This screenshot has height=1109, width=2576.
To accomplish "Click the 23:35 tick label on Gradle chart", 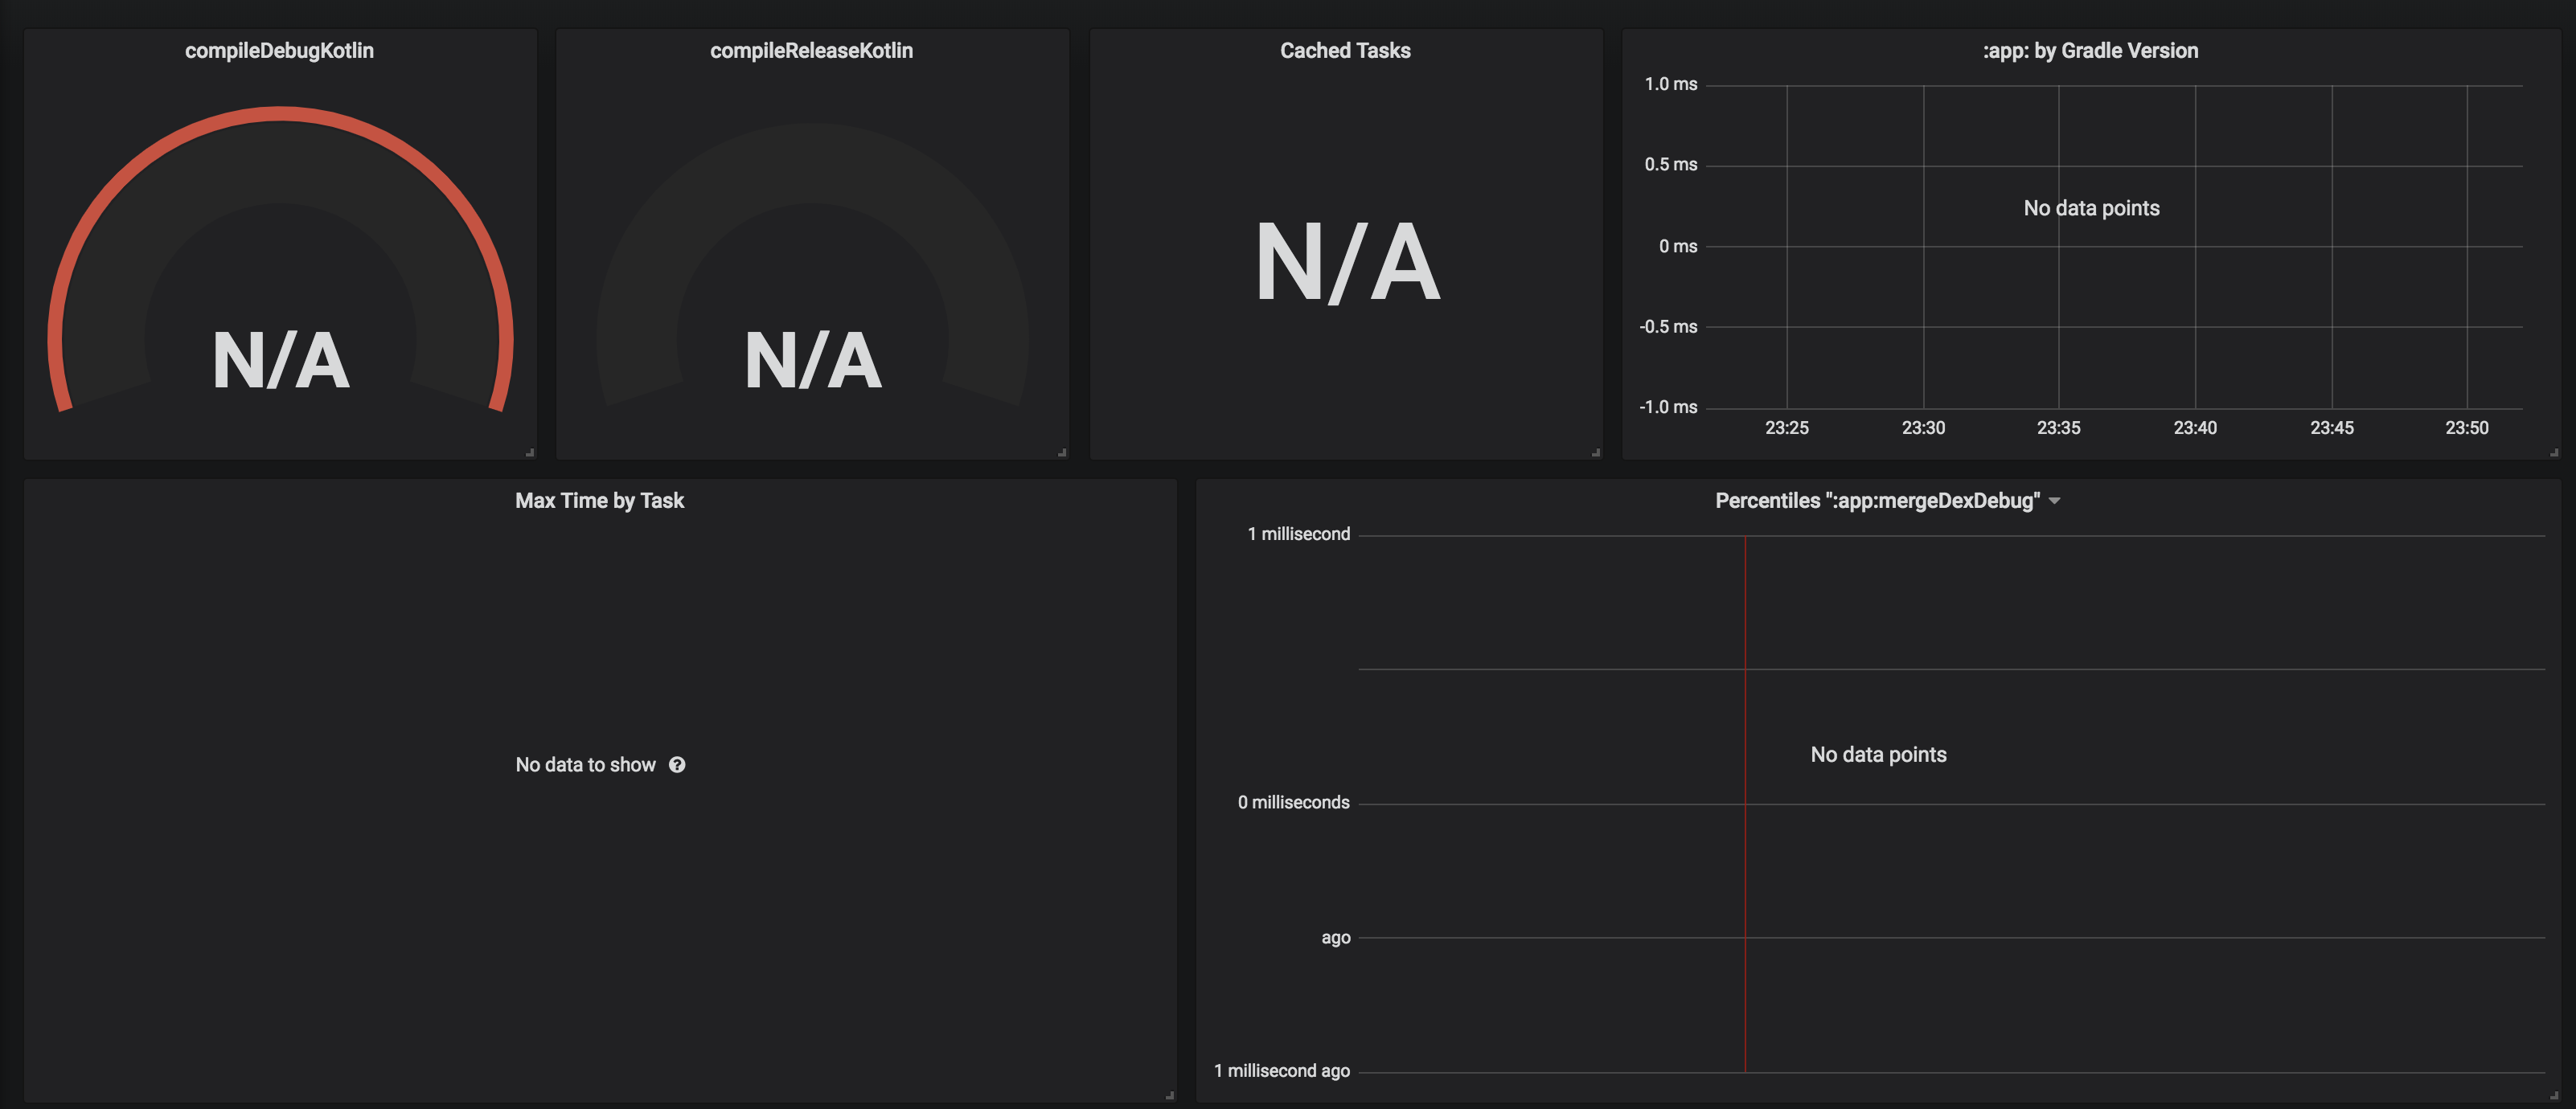I will (2058, 428).
